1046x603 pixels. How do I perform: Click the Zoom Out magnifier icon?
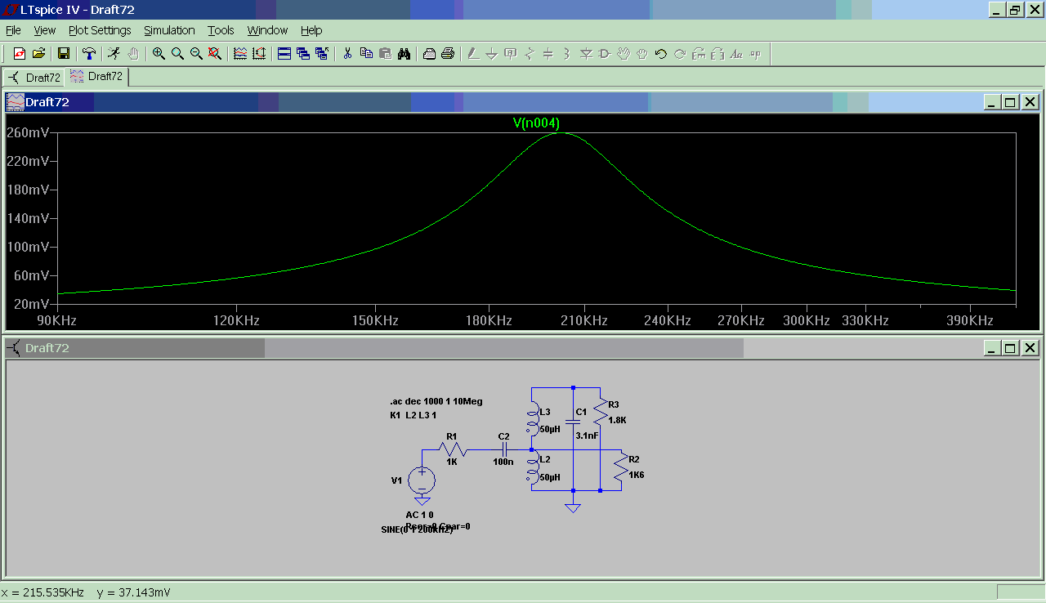tap(196, 54)
